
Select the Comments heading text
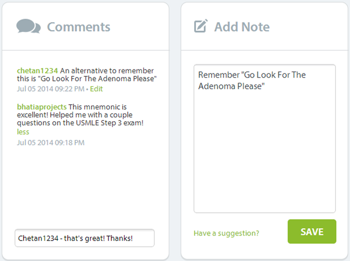79,27
